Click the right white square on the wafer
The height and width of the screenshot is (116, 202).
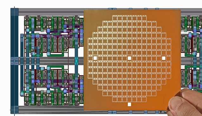164,58
